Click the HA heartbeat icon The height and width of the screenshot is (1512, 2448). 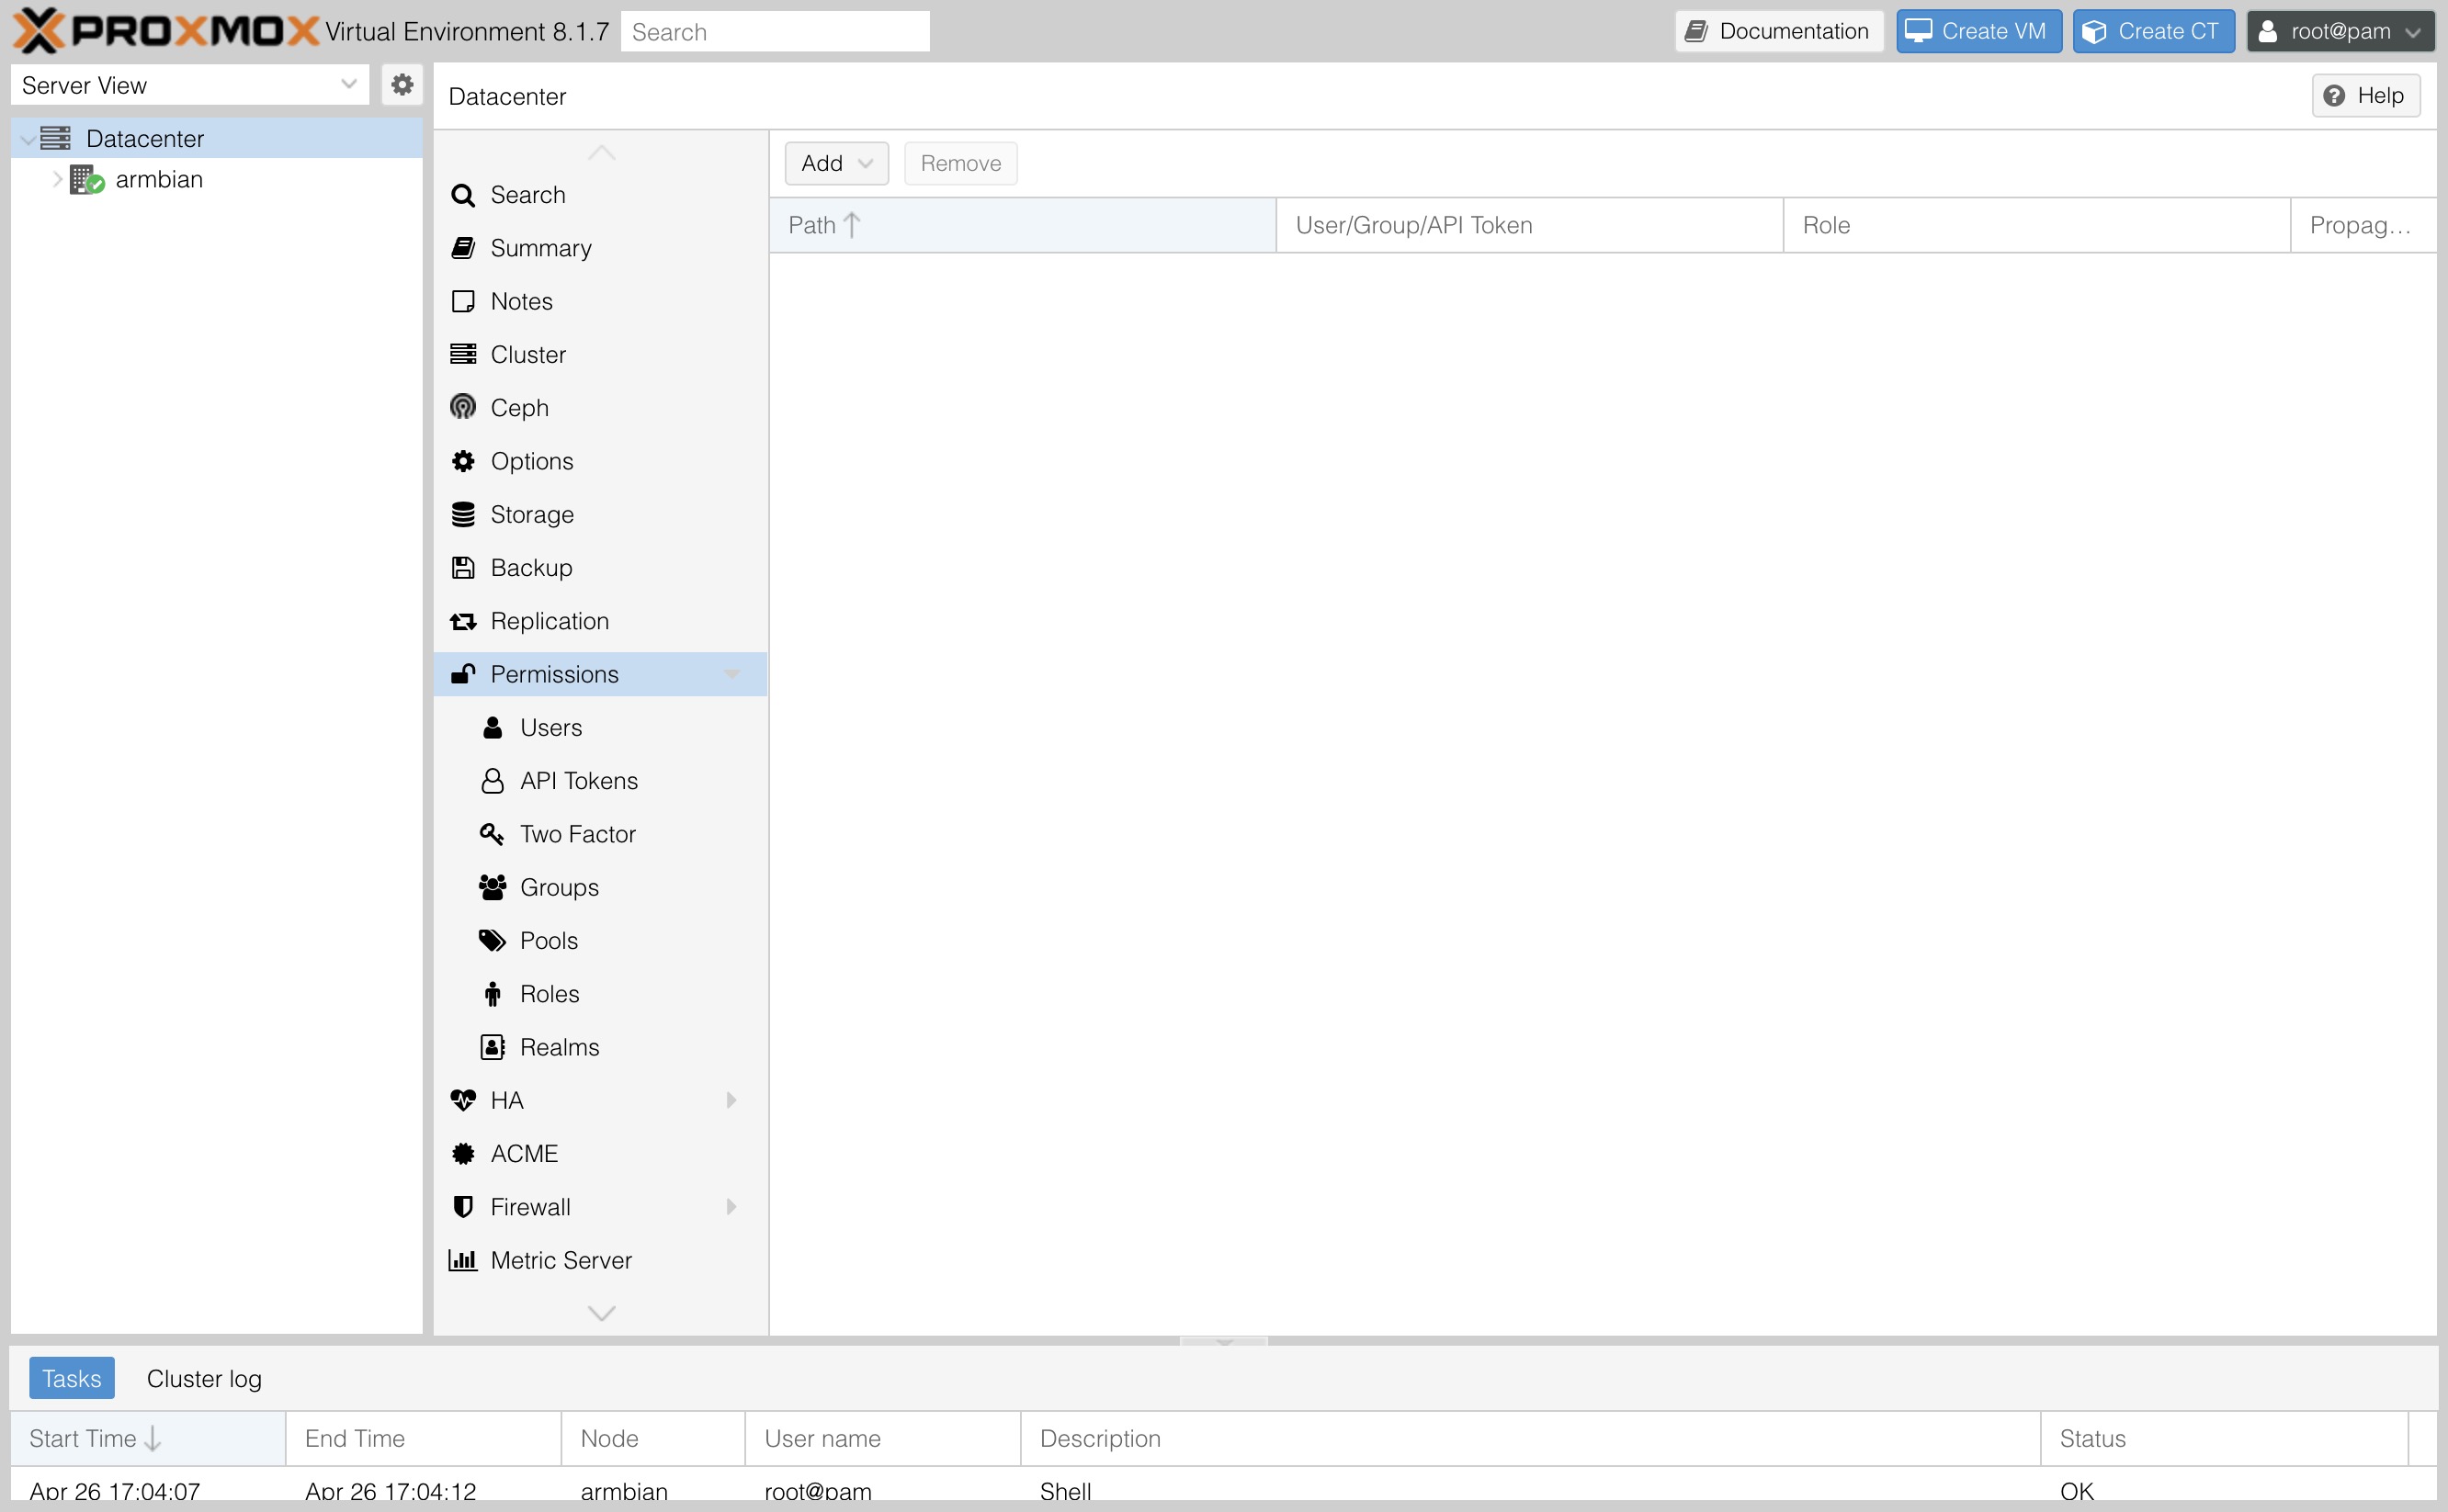click(463, 1100)
